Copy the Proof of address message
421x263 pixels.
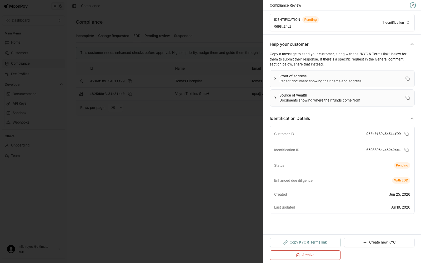coord(407,79)
